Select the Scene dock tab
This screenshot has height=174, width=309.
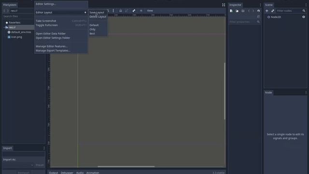click(x=268, y=5)
